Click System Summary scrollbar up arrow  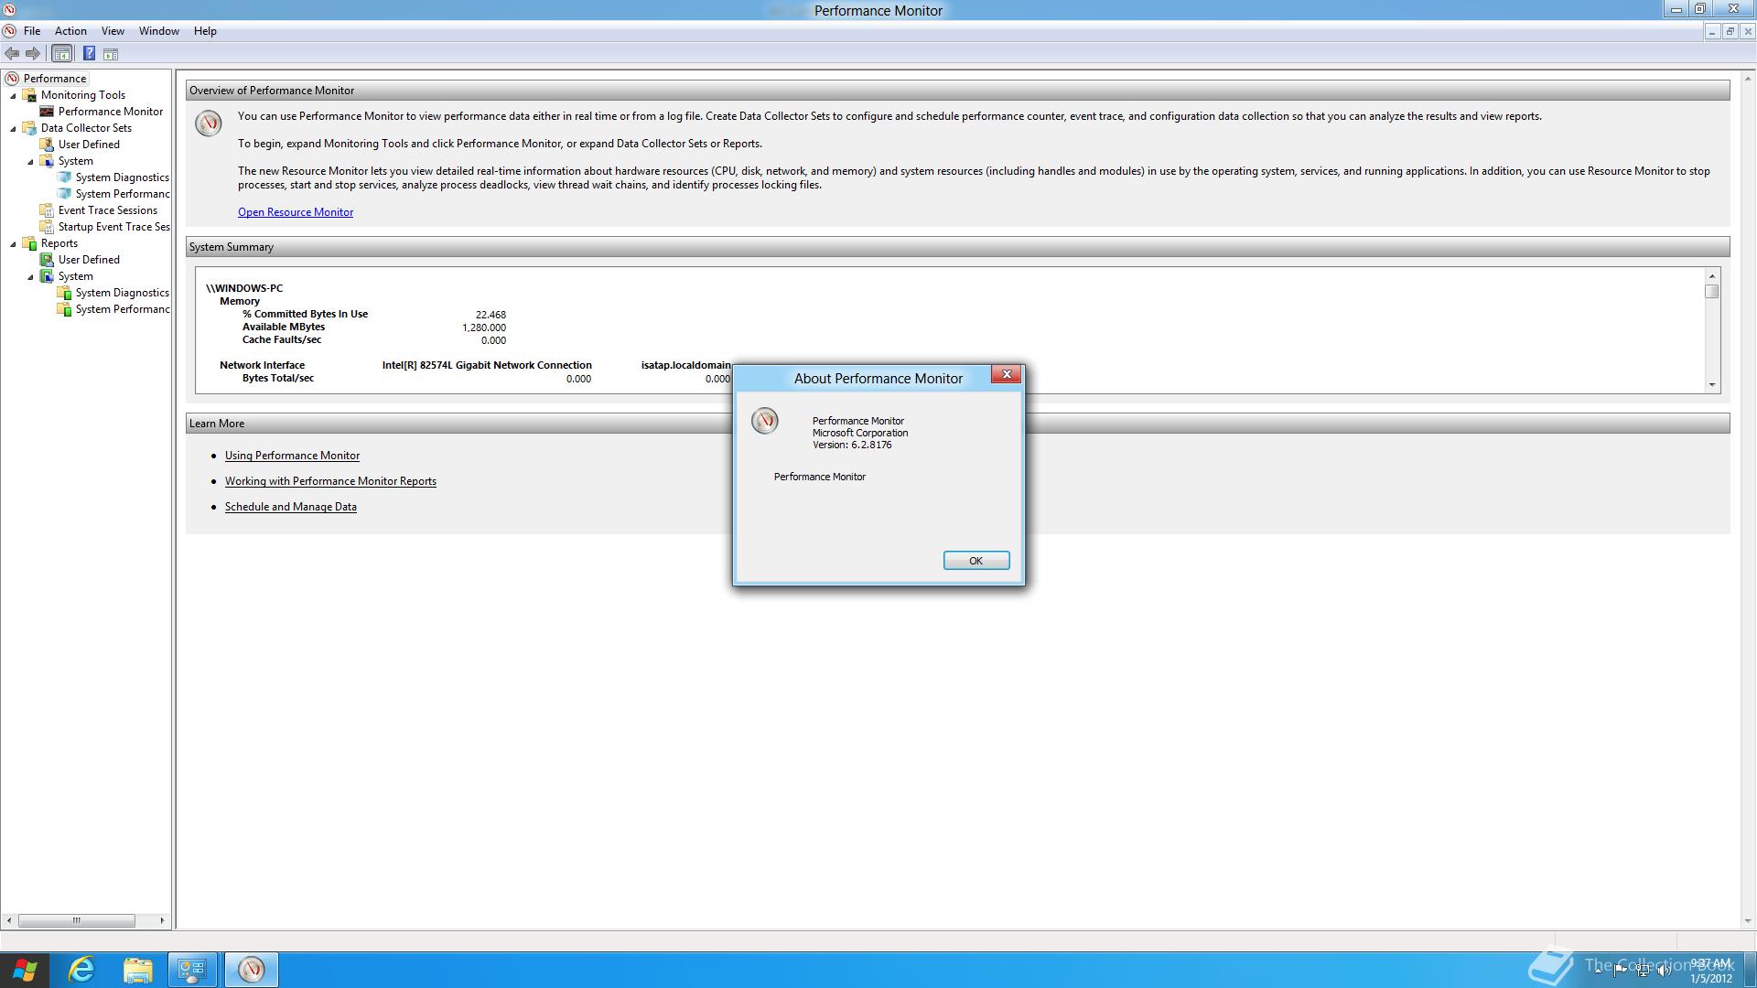click(1712, 275)
